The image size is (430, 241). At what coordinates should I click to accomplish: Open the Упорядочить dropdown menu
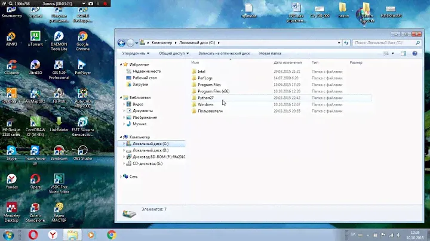click(136, 53)
